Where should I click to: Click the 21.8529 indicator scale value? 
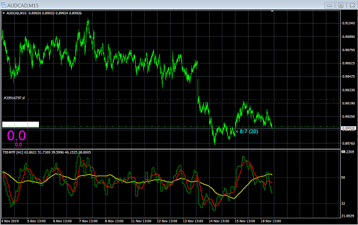348,216
